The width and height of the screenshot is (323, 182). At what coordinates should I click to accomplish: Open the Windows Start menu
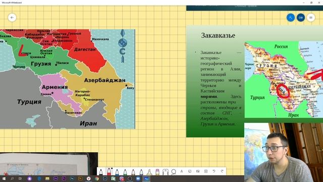pos(4,178)
